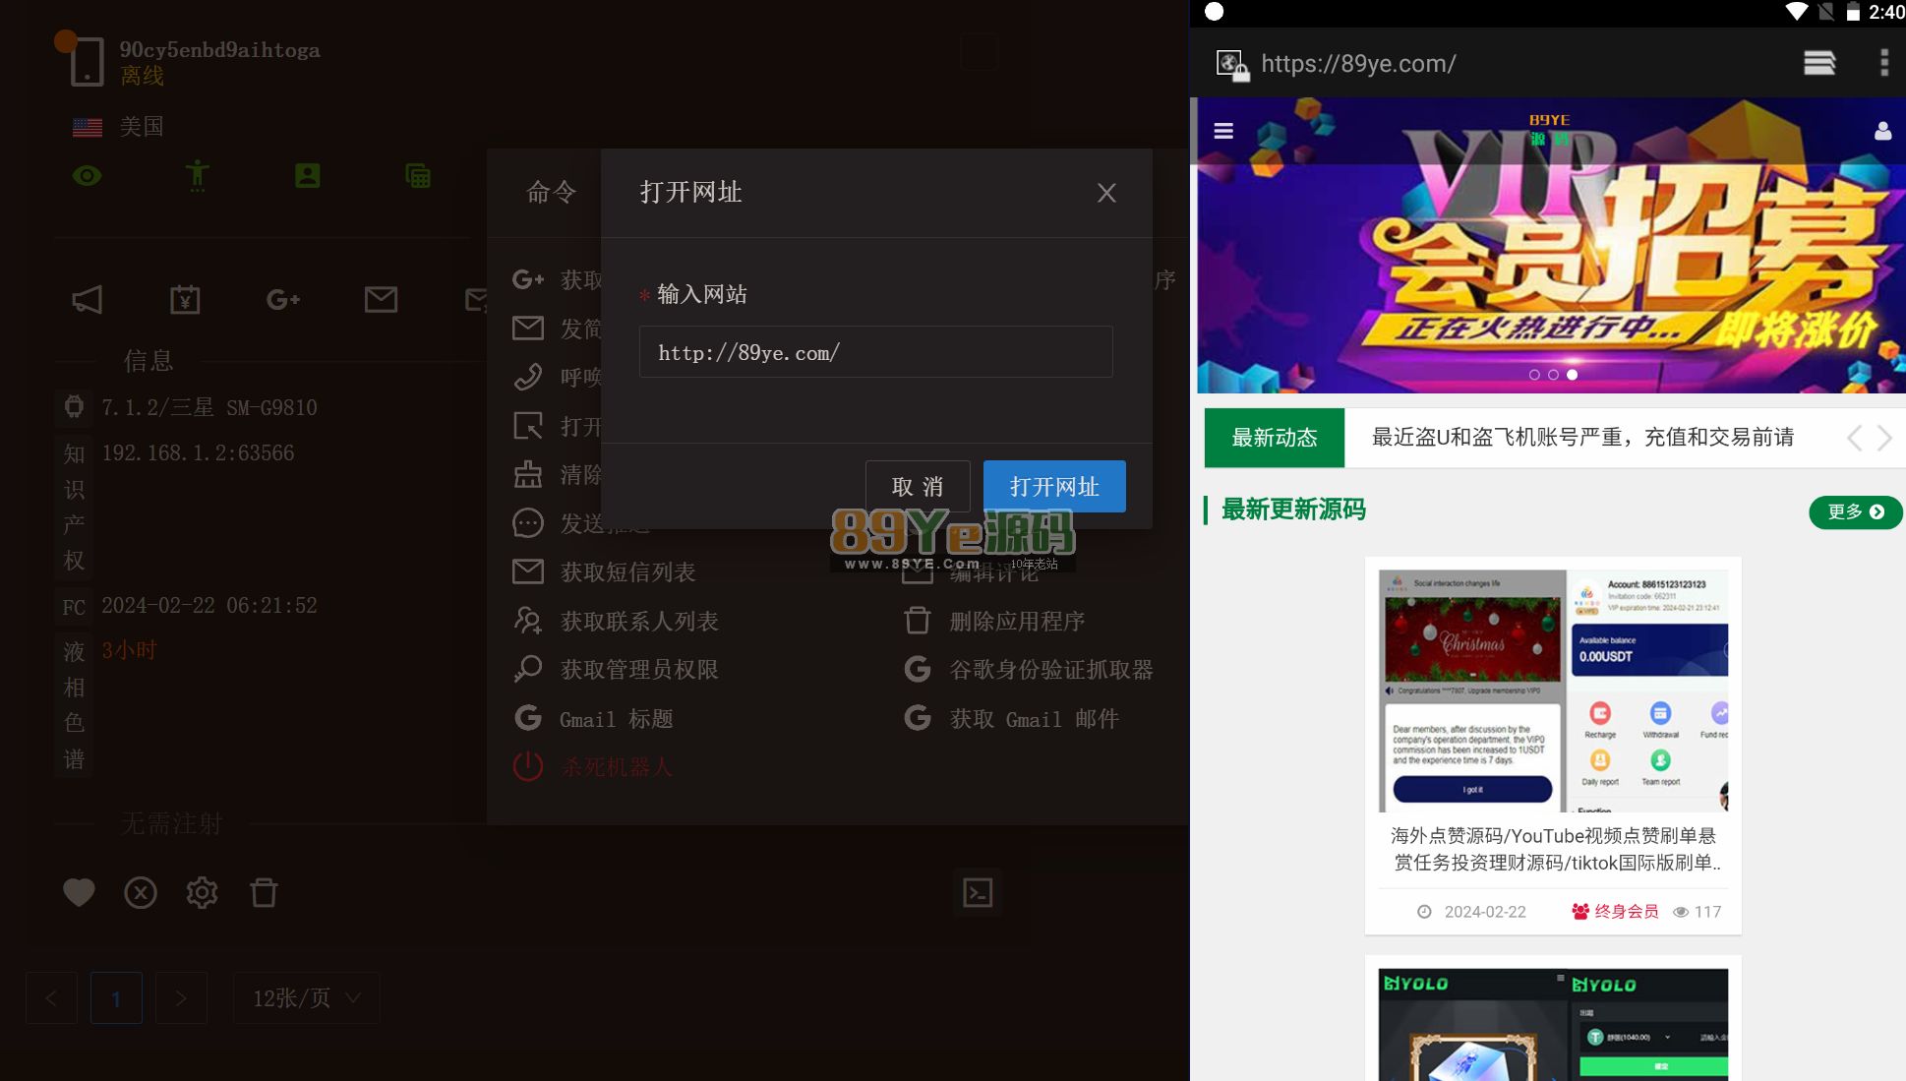The image size is (1906, 1081).
Task: Click the previous news arrow
Action: coord(1854,438)
